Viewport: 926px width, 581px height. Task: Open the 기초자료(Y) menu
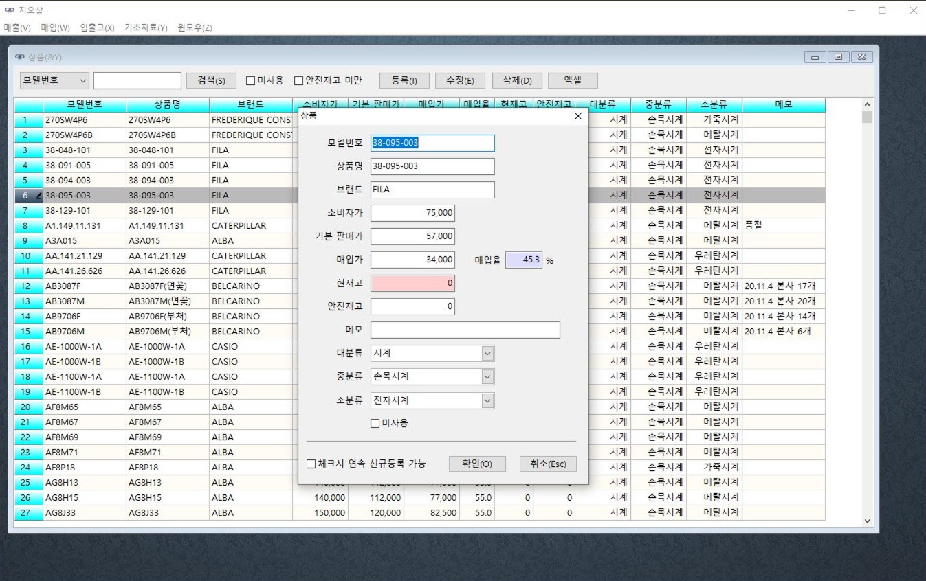146,27
